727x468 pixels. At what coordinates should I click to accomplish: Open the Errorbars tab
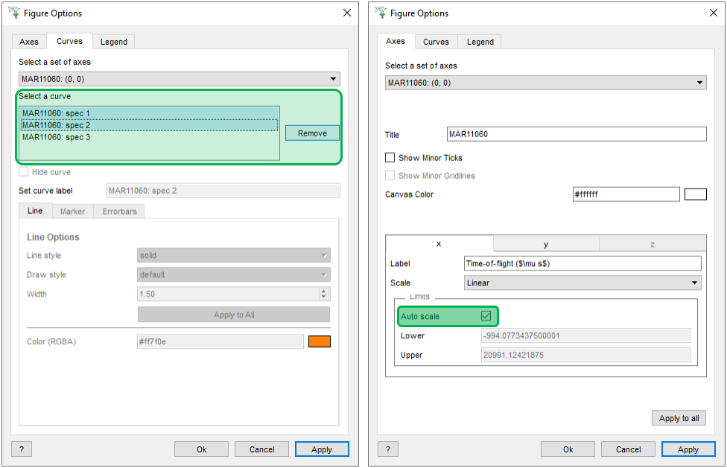point(119,212)
